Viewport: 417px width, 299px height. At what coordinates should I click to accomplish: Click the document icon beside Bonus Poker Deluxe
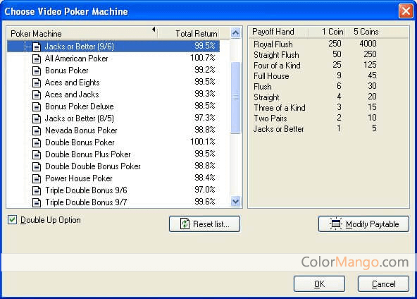tap(37, 106)
